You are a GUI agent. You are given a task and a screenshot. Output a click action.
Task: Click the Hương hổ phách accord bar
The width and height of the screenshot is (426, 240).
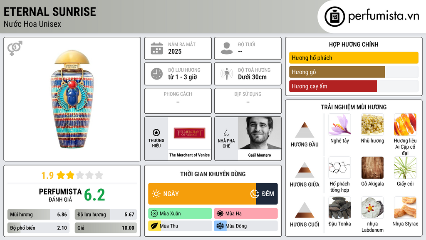(354, 57)
